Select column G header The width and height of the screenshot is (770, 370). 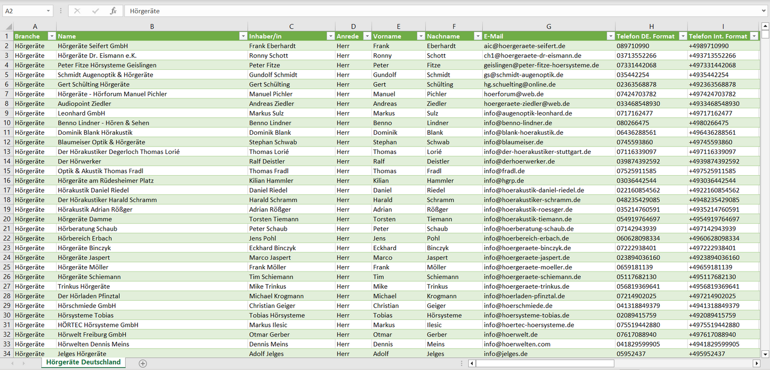click(x=549, y=26)
